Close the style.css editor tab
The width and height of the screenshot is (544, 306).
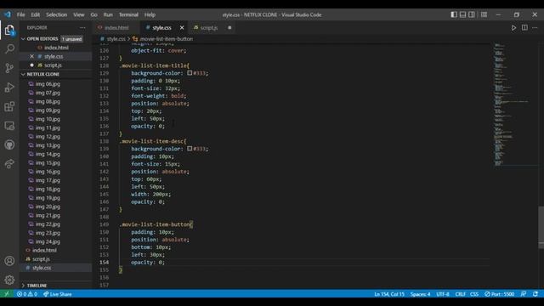(182, 28)
